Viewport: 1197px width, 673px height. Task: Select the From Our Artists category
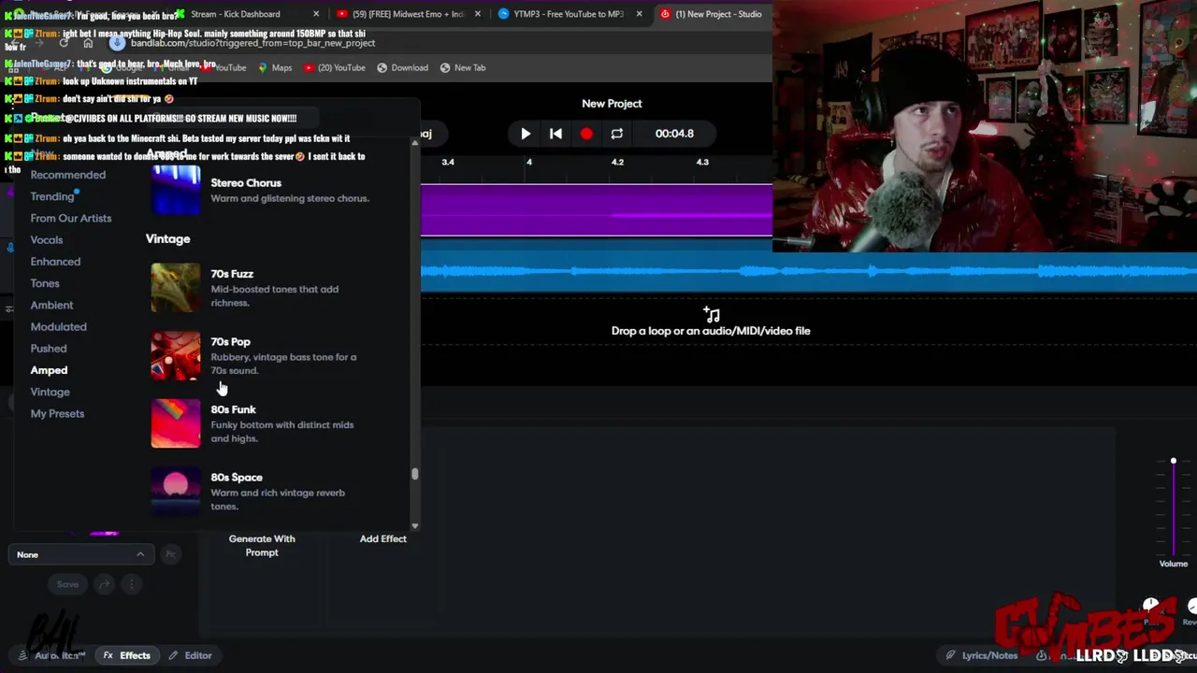pos(71,218)
